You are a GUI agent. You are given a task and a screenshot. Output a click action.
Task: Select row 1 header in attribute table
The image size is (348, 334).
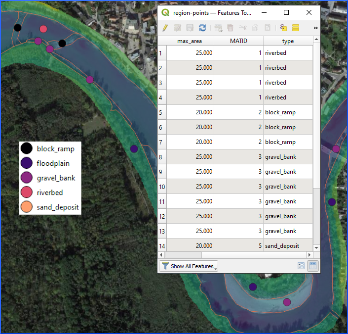point(162,53)
